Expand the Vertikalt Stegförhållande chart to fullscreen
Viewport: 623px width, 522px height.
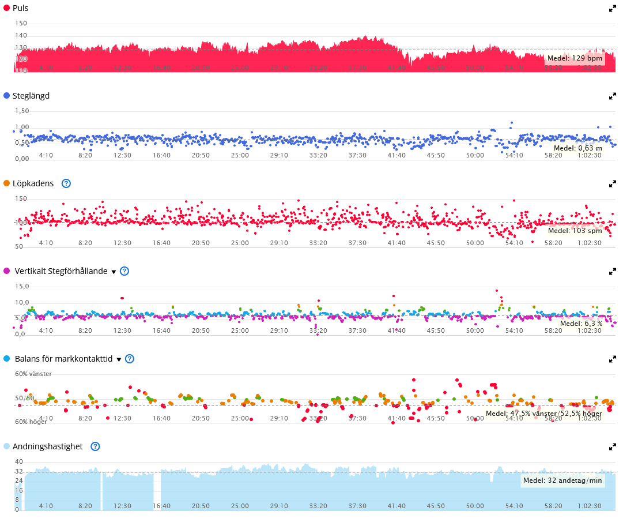612,272
